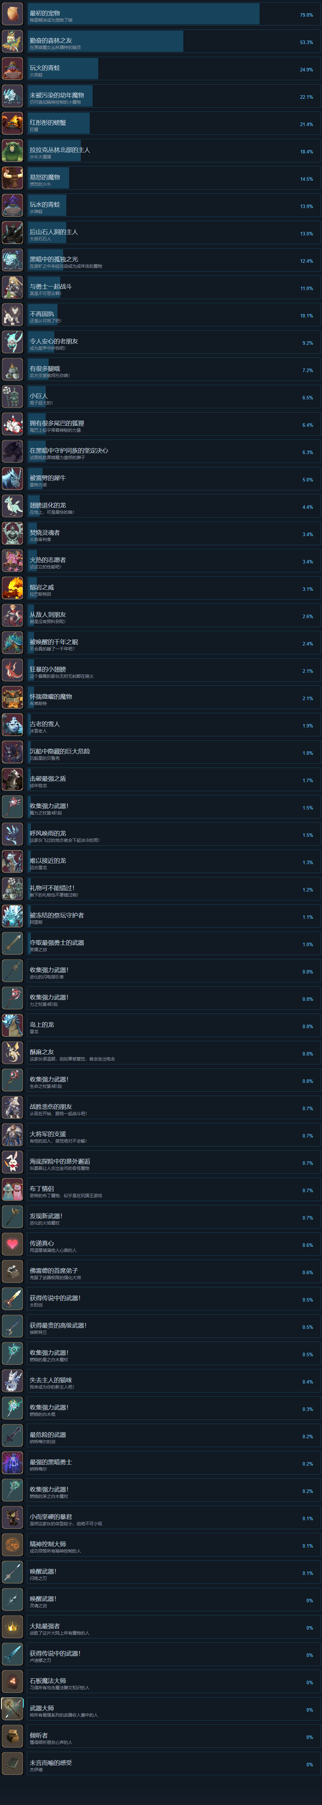Click the 红彤彤的螃蟹 crab icon
The height and width of the screenshot is (1805, 322).
[x=13, y=123]
